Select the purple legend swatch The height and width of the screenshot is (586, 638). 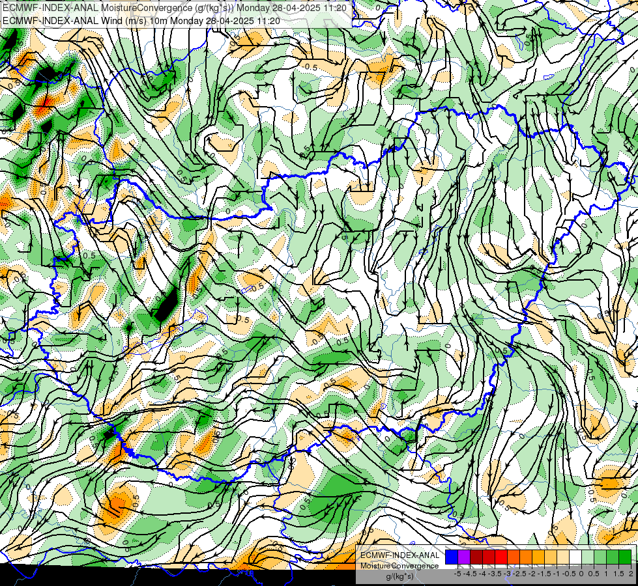pyautogui.click(x=464, y=557)
